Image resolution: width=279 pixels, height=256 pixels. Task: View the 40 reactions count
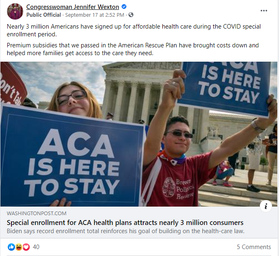point(36,247)
